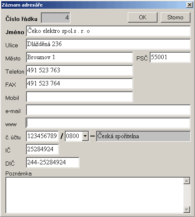Screen dimensions: 195x217
Task: Click the account number 123456789 field
Action: (x=42, y=136)
